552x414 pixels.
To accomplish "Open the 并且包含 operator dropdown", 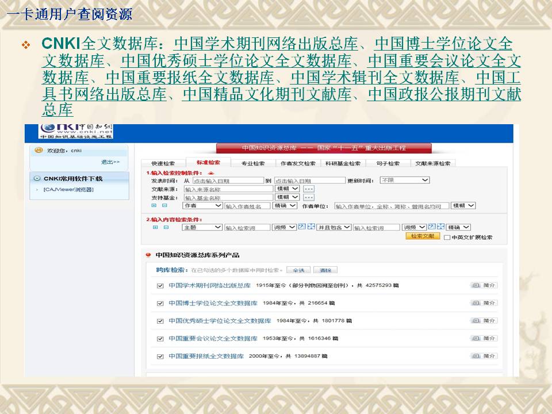I will pyautogui.click(x=334, y=227).
